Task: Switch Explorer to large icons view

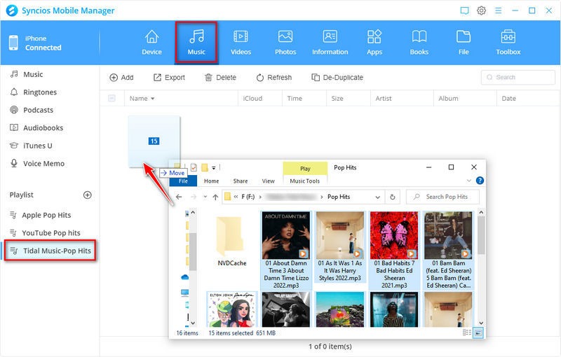Action: [x=478, y=333]
